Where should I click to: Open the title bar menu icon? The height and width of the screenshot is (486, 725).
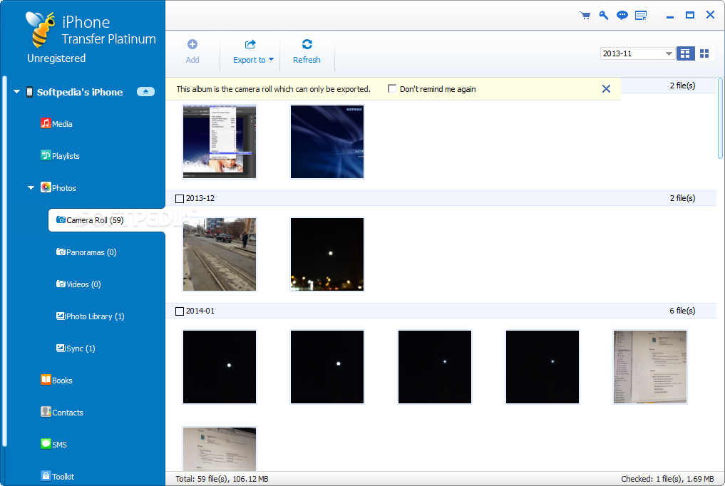point(641,15)
